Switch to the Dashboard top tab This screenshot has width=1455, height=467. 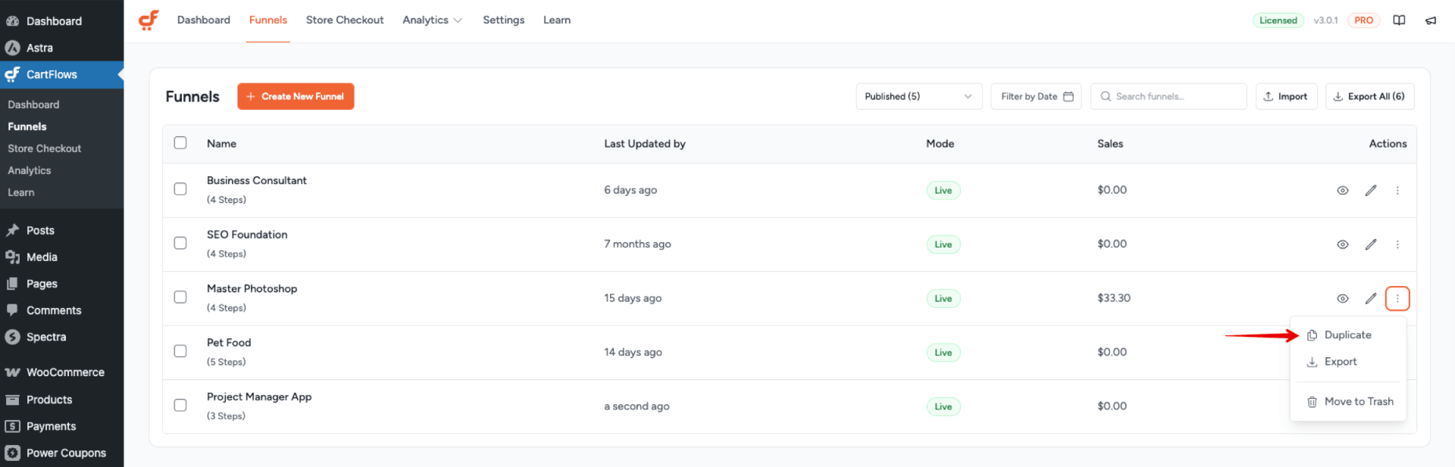click(x=204, y=20)
